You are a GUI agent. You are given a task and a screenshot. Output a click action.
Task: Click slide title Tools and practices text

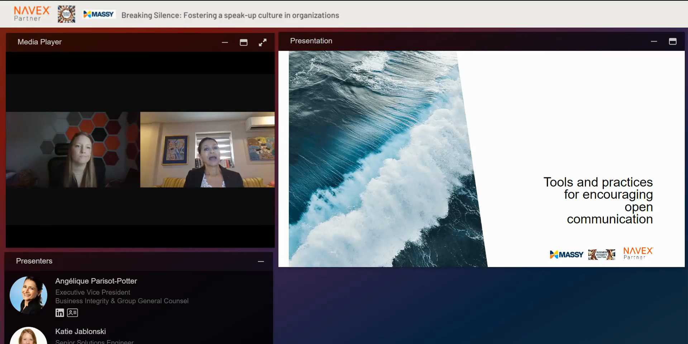[598, 201]
